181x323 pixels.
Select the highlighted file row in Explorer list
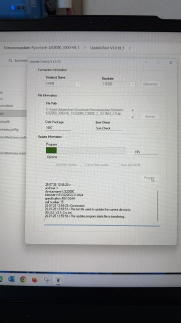13,114
